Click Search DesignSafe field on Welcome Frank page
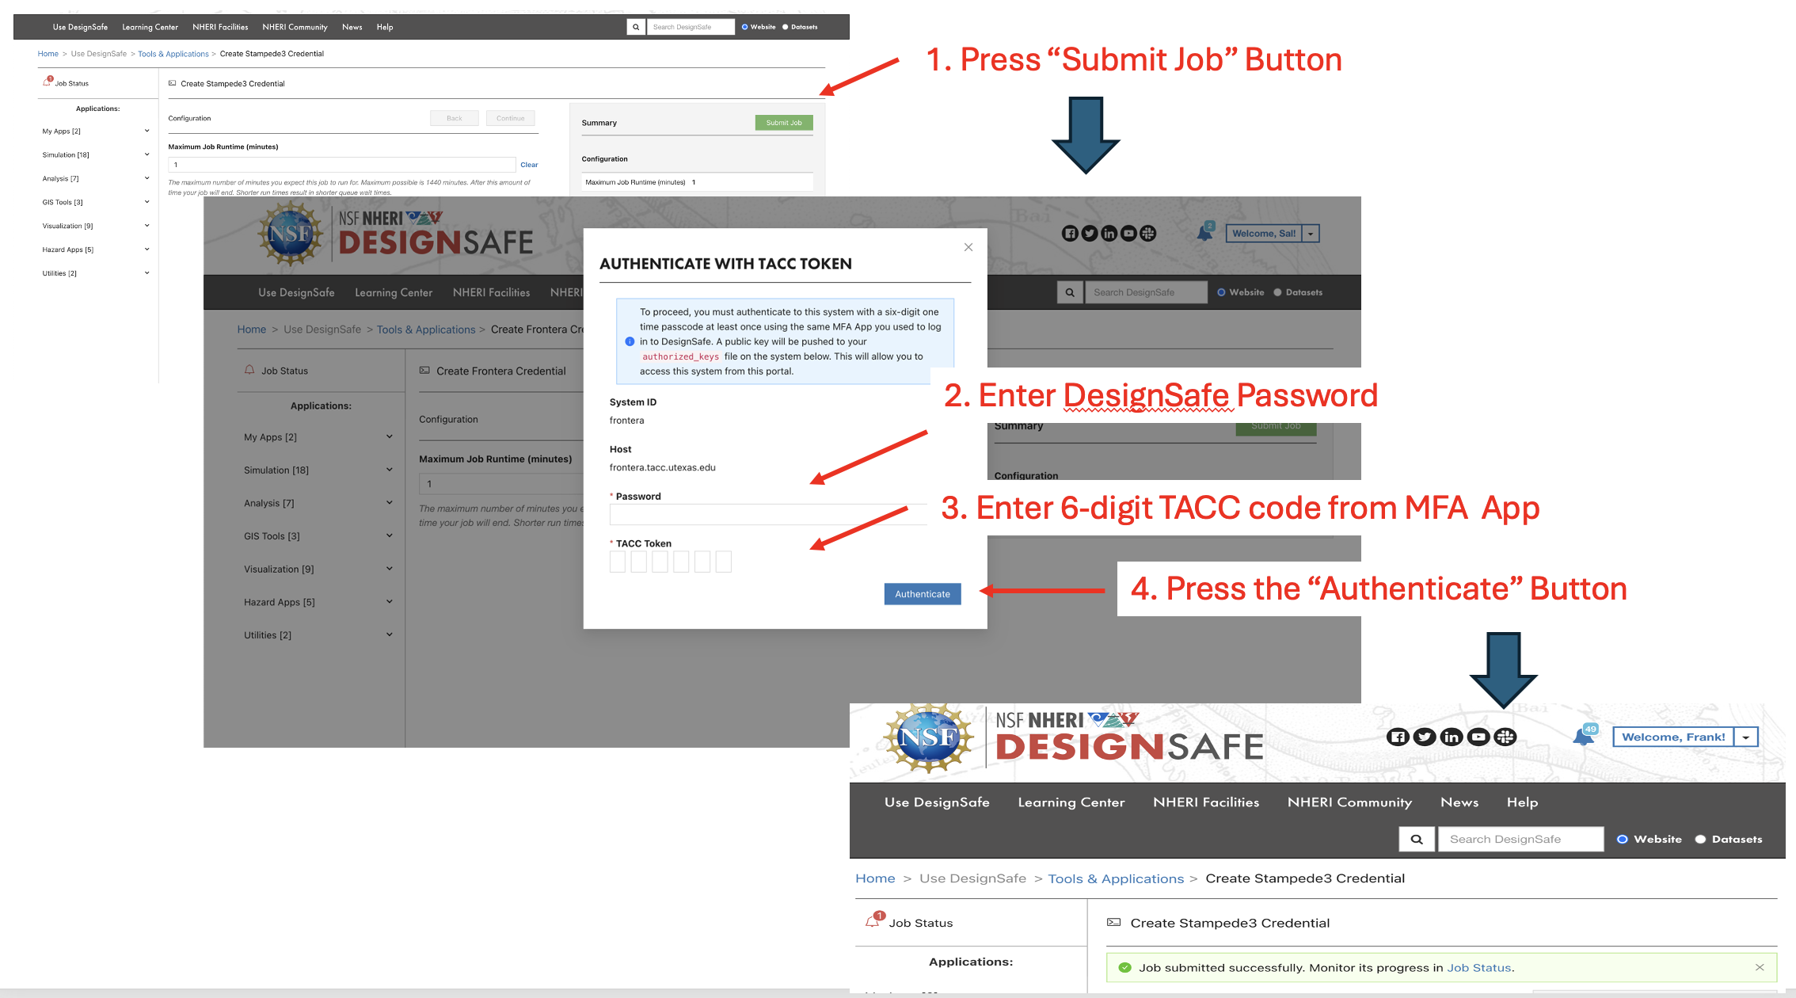 point(1521,840)
